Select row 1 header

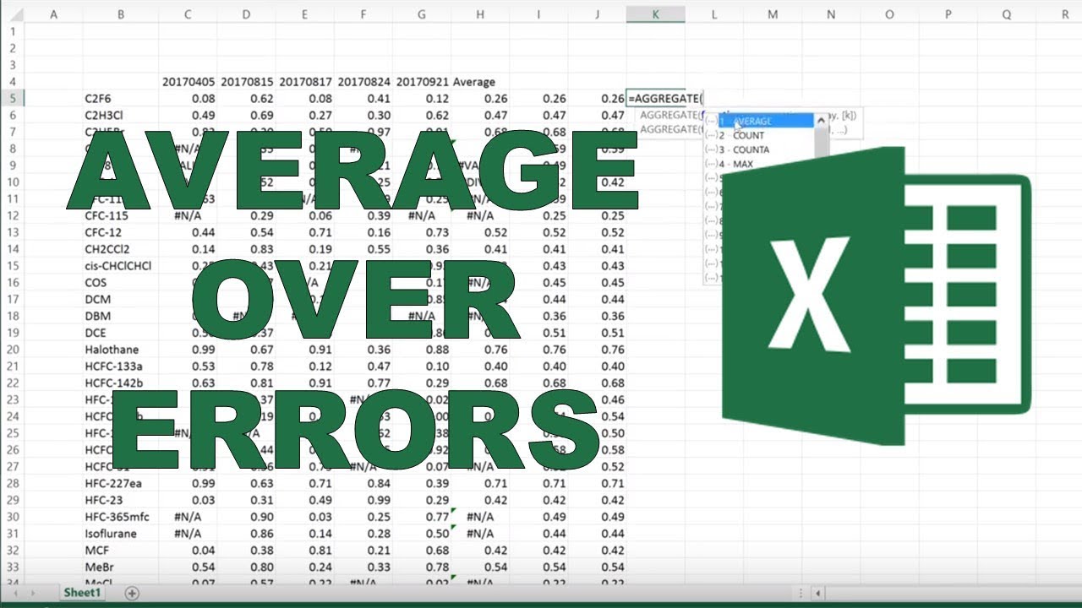tap(13, 31)
